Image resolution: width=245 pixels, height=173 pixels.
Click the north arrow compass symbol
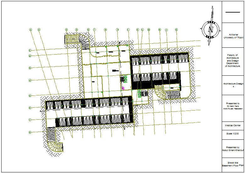point(211,26)
